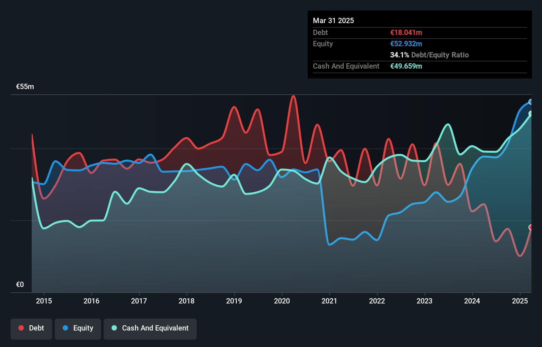The height and width of the screenshot is (347, 542).
Task: Click the teal Cash And Equivalent legend dot
Action: pyautogui.click(x=114, y=328)
